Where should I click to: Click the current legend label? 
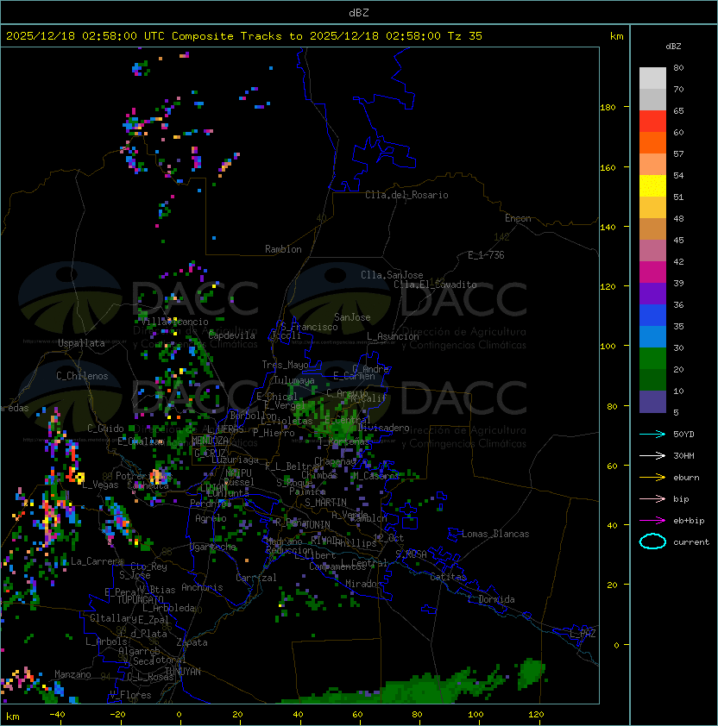(691, 542)
